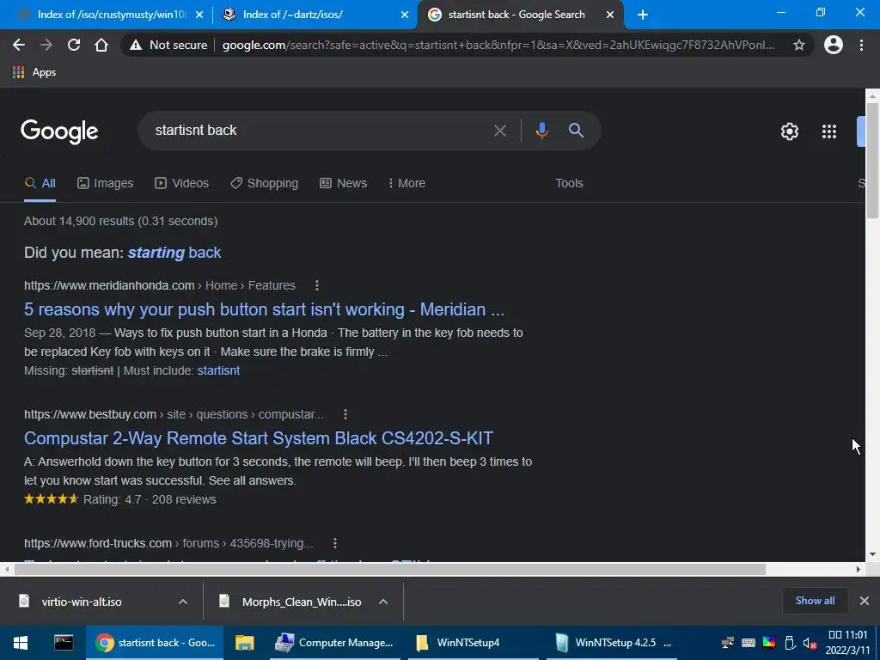Click the vertical scrollbar thumb

(x=872, y=160)
